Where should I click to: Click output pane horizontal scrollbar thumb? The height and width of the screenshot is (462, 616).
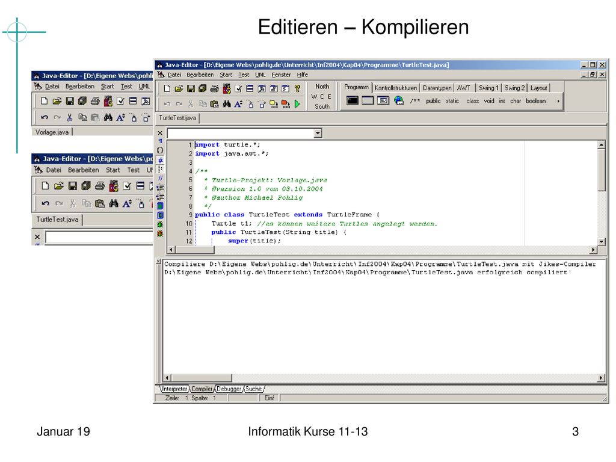click(202, 378)
